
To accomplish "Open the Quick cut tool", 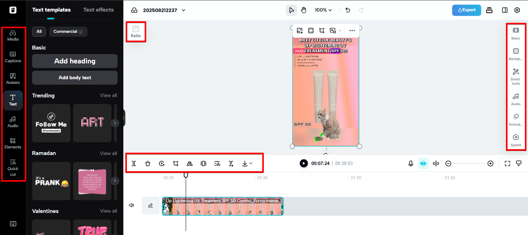I will click(13, 167).
